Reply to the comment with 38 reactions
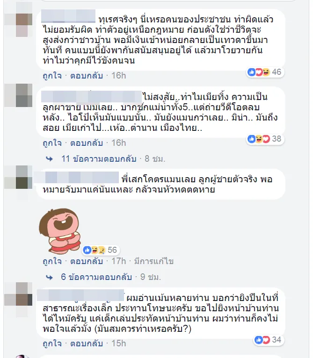 tap(87, 143)
